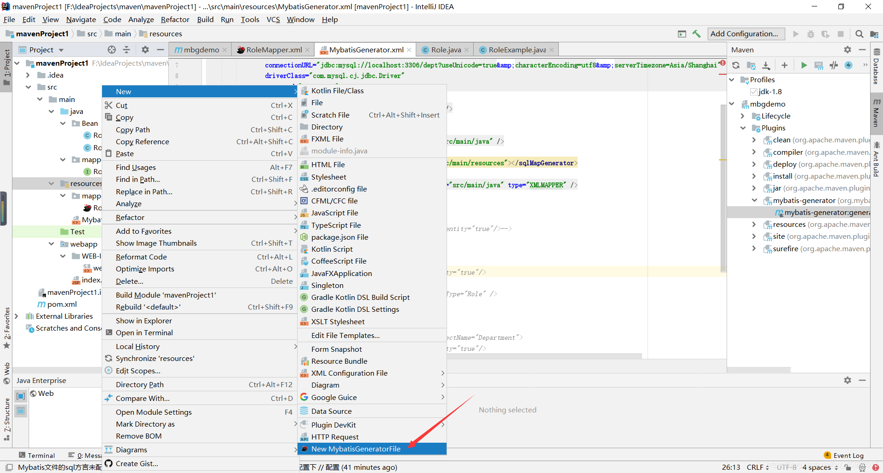Click the red error indicator in editor

tap(723, 63)
